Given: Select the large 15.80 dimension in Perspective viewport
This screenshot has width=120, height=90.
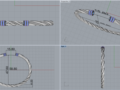Looking at the screenshot, I should click(x=101, y=12).
